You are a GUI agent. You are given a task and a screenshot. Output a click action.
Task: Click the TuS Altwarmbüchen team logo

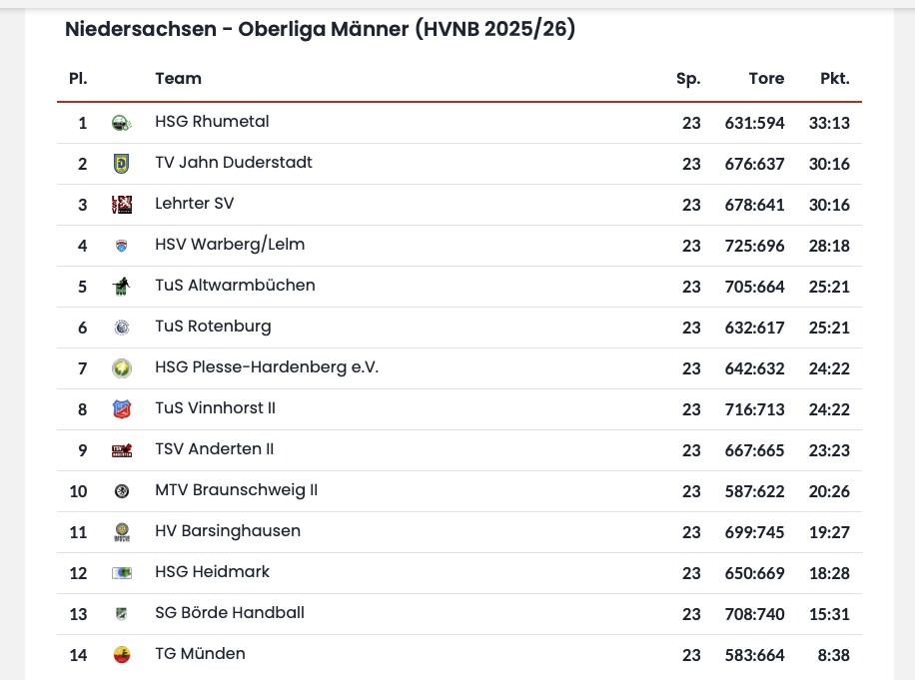[121, 287]
